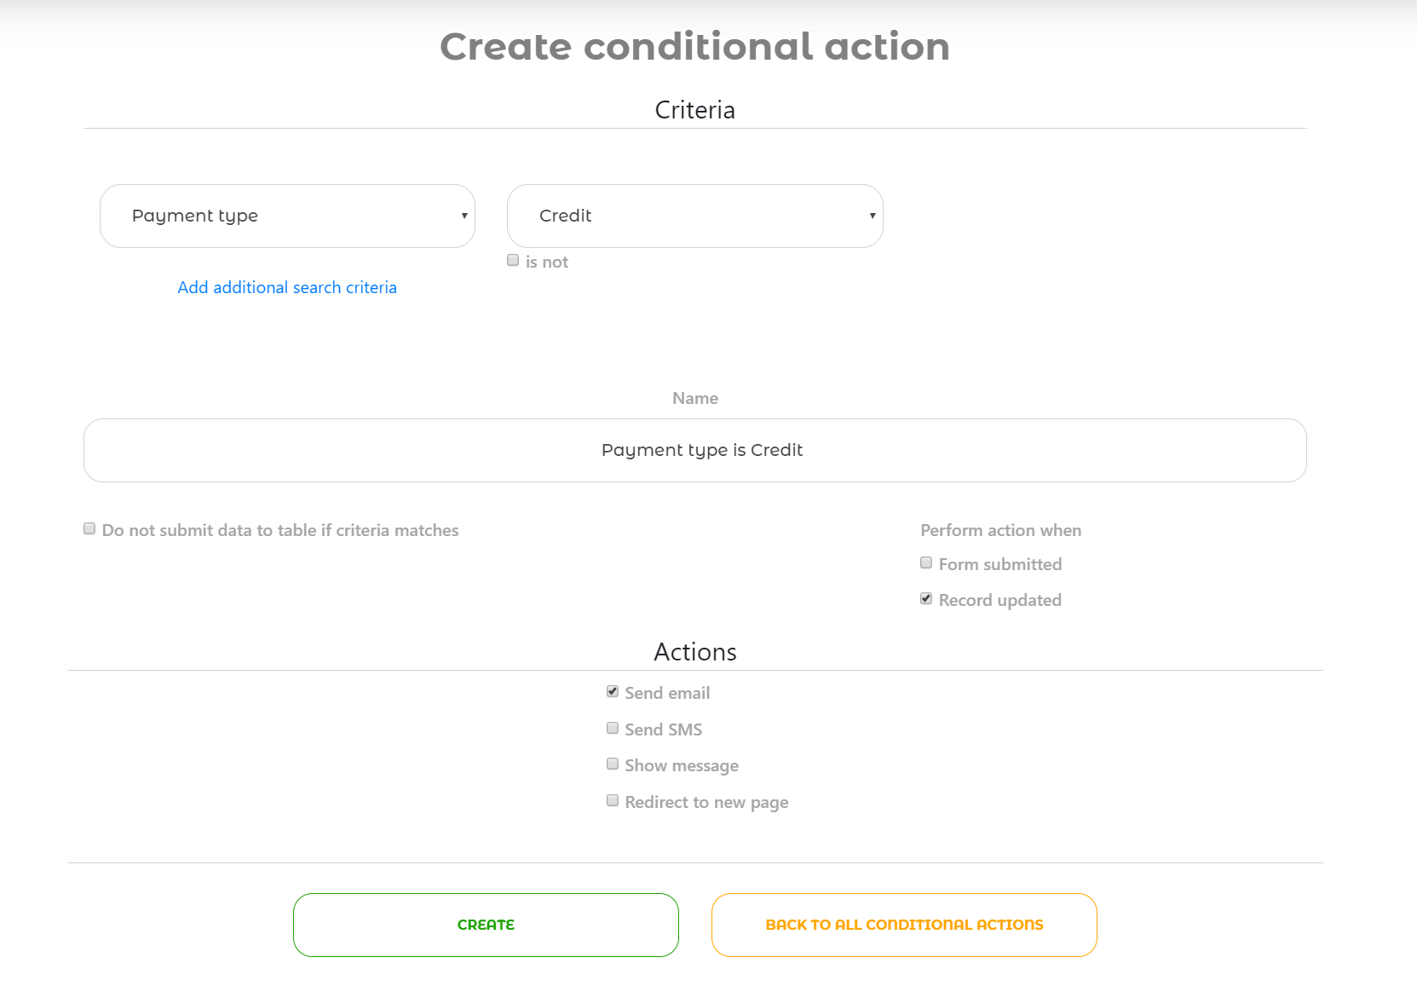Image resolution: width=1417 pixels, height=992 pixels.
Task: Click the 'Create conditional action' page title
Action: (694, 47)
